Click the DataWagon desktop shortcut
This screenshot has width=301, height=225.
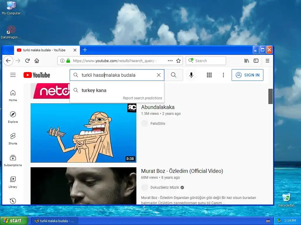pyautogui.click(x=11, y=32)
